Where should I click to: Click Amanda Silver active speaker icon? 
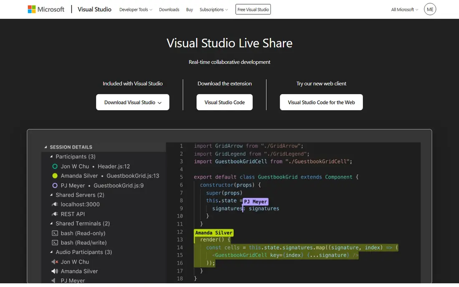pyautogui.click(x=55, y=271)
